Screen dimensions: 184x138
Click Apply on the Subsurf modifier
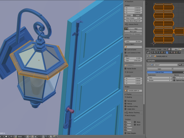[159, 69]
